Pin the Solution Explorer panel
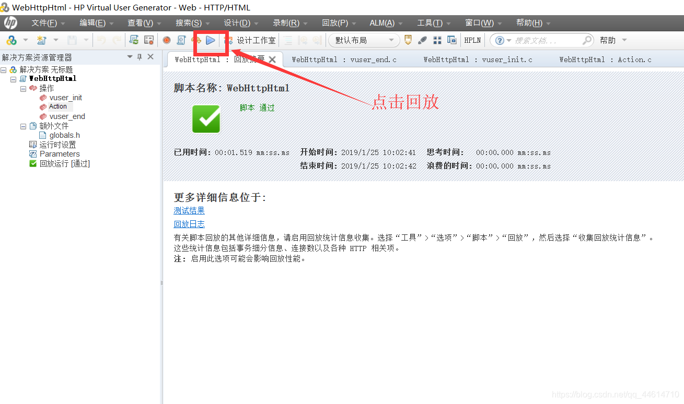Viewport: 684px width, 404px height. point(140,57)
